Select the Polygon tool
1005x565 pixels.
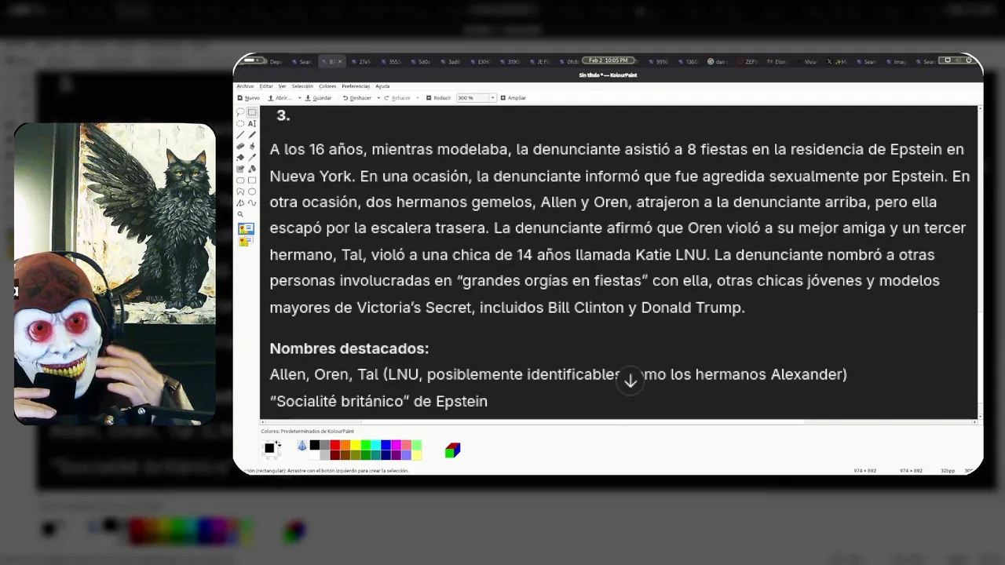click(240, 191)
